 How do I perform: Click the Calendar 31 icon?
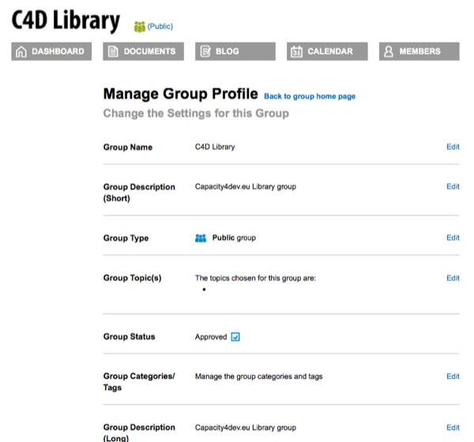[296, 51]
